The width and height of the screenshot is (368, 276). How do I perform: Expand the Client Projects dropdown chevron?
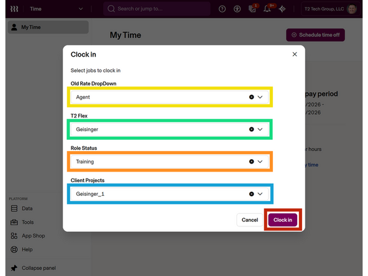click(x=260, y=194)
